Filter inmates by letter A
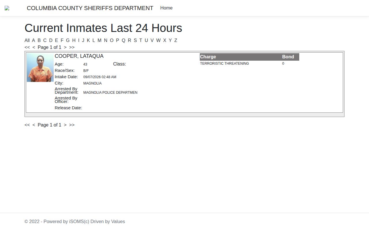 pyautogui.click(x=33, y=41)
